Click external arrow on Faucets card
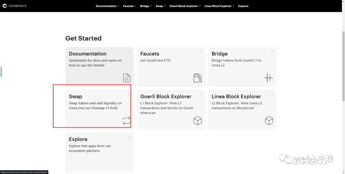345x174 pixels. pos(201,52)
